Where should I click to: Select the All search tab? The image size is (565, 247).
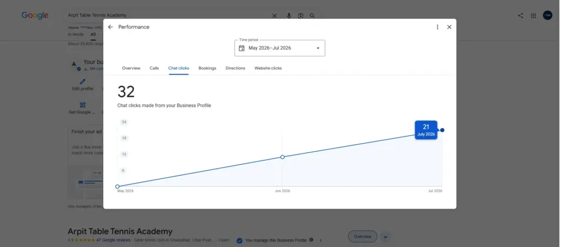[93, 35]
